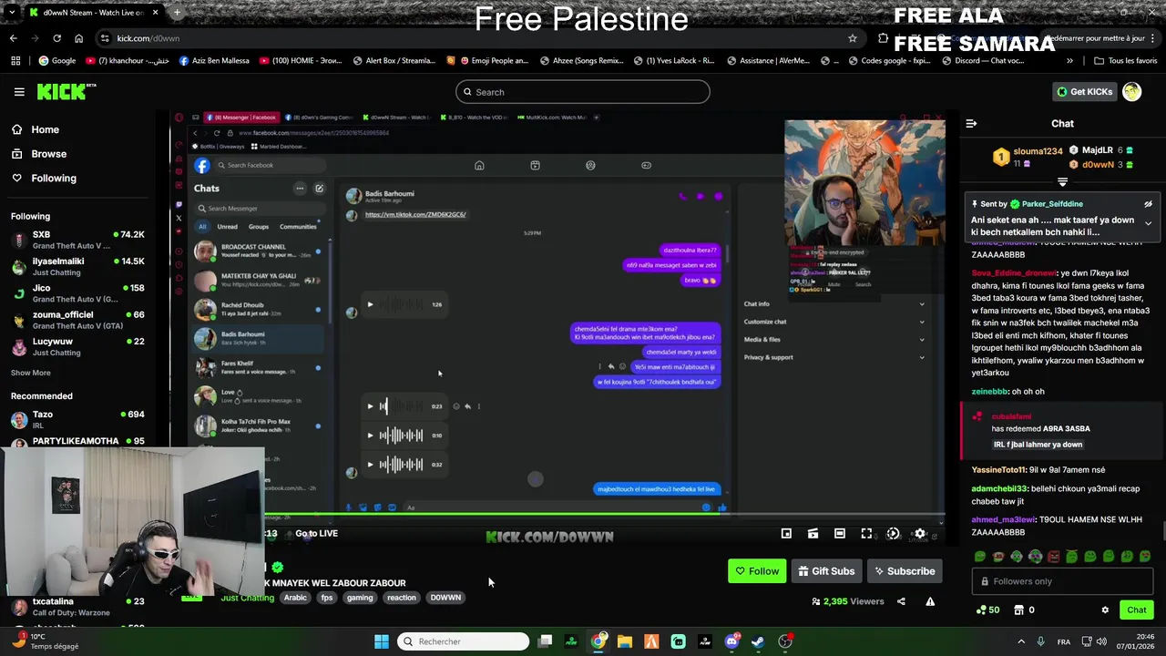Reload the page in Chrome
This screenshot has width=1166, height=656.
56,38
